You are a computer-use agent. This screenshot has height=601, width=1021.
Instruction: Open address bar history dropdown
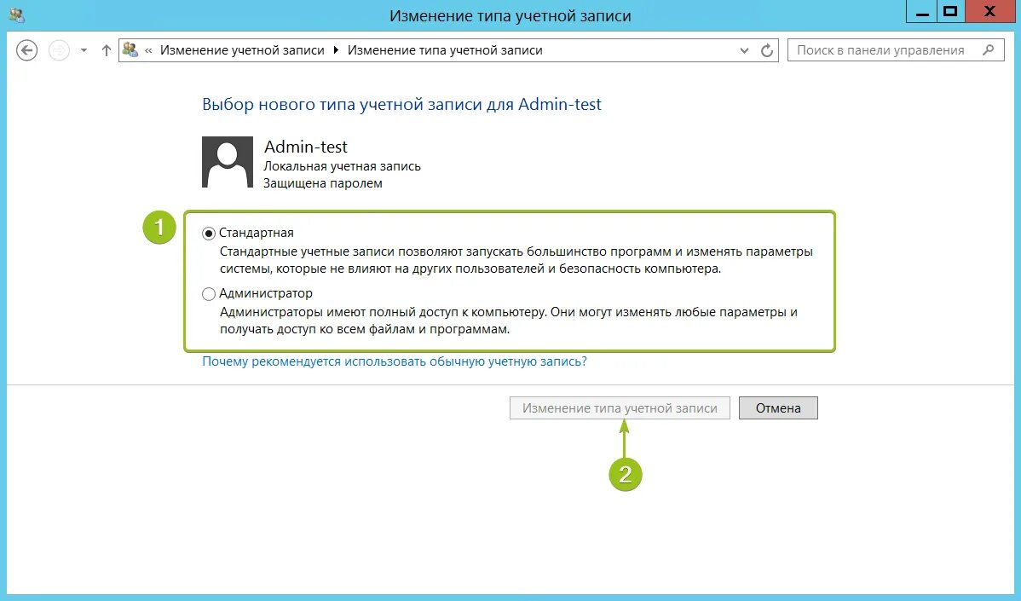pyautogui.click(x=744, y=50)
